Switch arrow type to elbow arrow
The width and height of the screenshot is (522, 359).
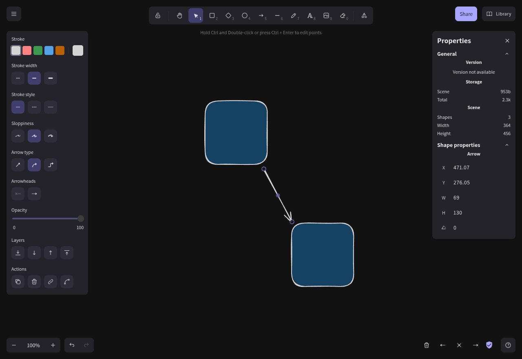51,165
